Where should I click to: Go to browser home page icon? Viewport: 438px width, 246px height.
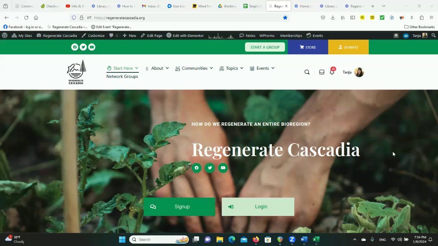[36, 18]
